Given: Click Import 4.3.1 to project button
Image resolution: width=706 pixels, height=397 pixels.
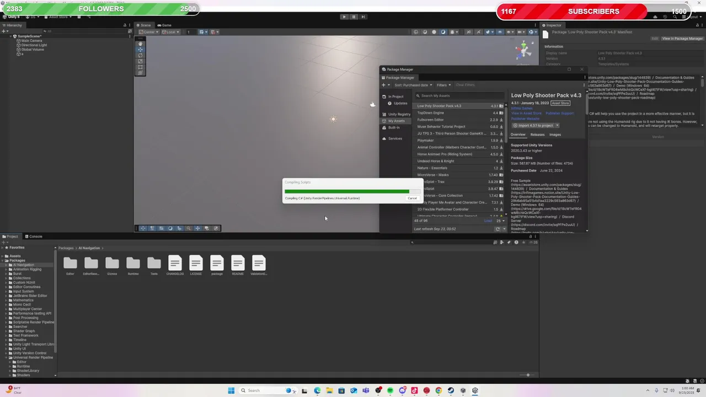Looking at the screenshot, I should [x=533, y=125].
